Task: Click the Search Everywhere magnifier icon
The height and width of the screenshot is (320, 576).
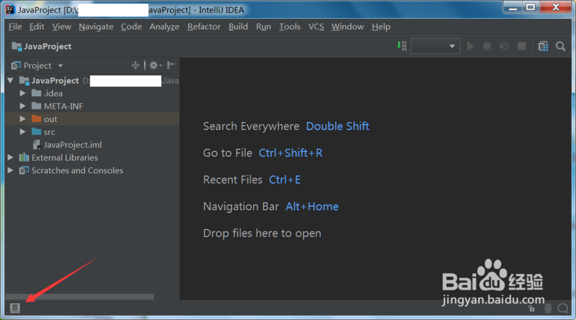Action: (560, 46)
